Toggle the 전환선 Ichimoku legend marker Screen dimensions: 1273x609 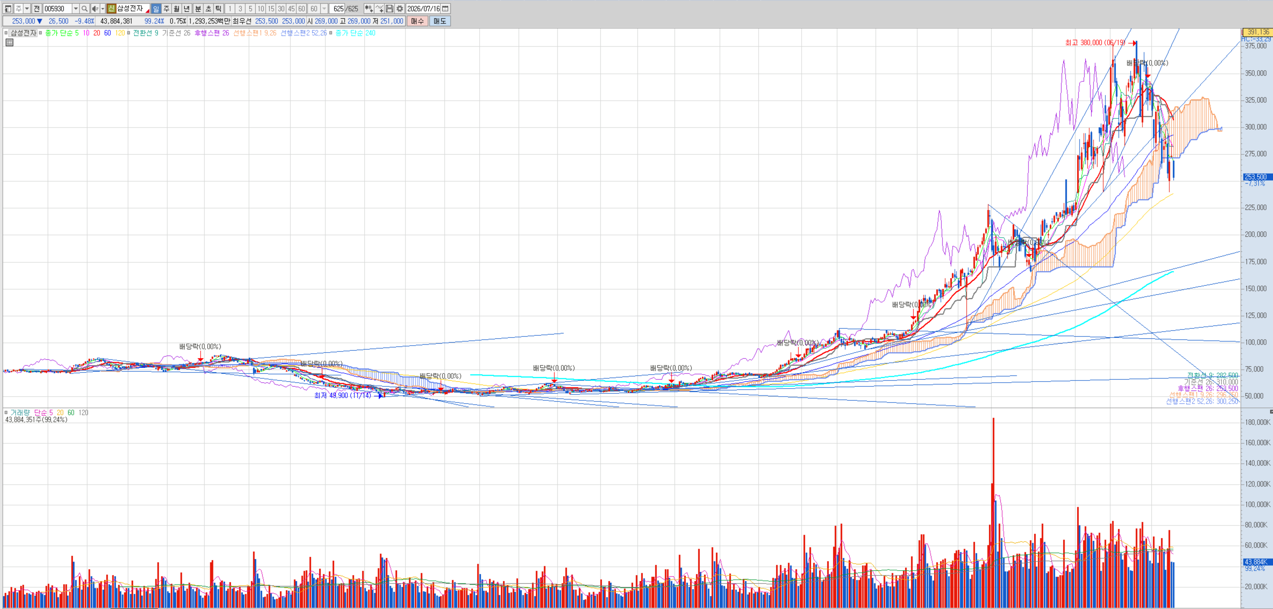pyautogui.click(x=129, y=33)
